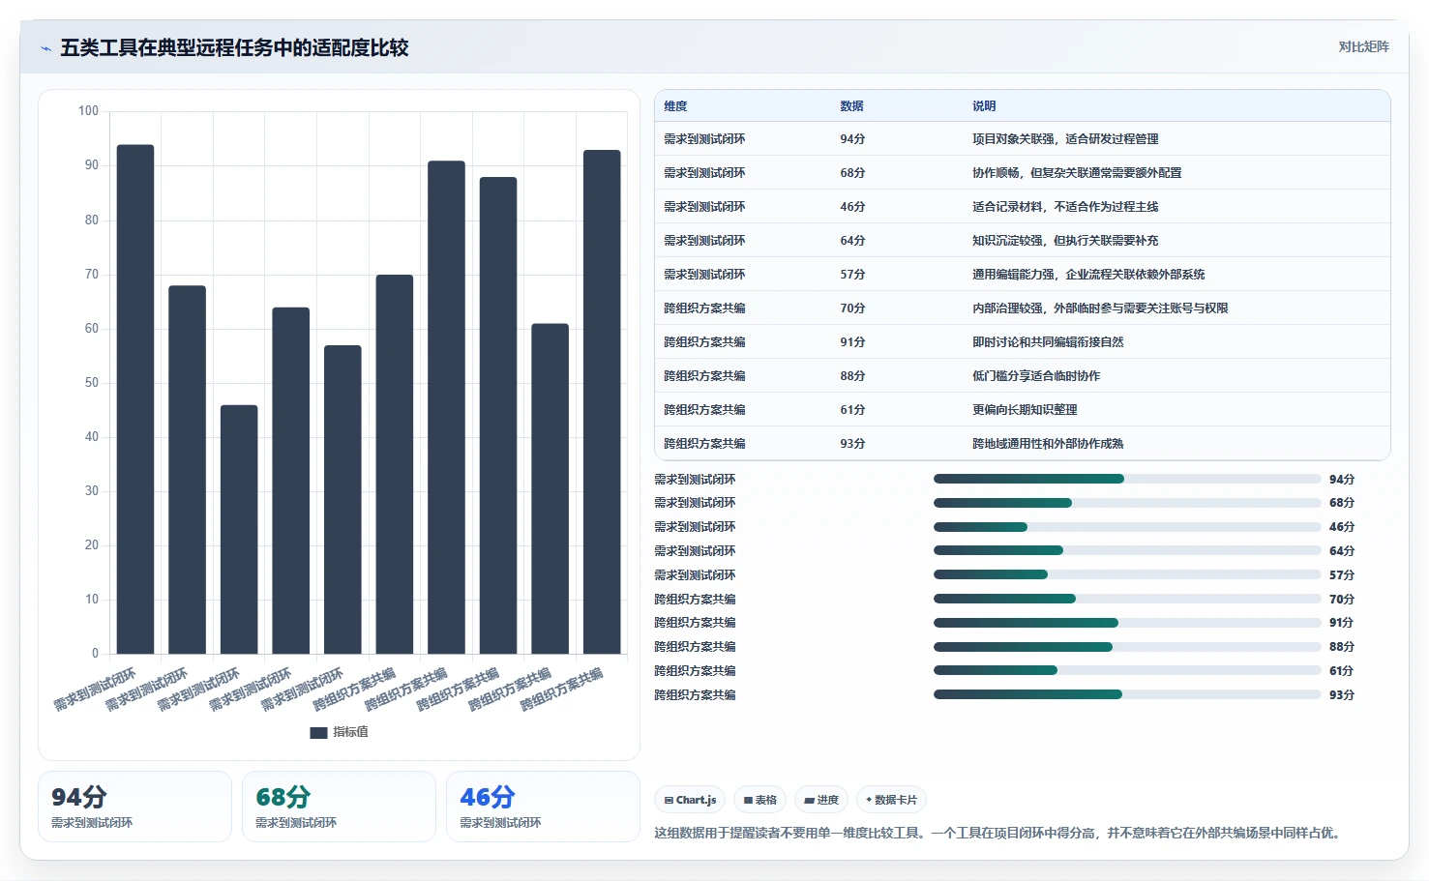Screen dimensions: 1429x881
Task: Click table text 项目对象关联强，适合研发过程管理
Action: coord(1065,139)
